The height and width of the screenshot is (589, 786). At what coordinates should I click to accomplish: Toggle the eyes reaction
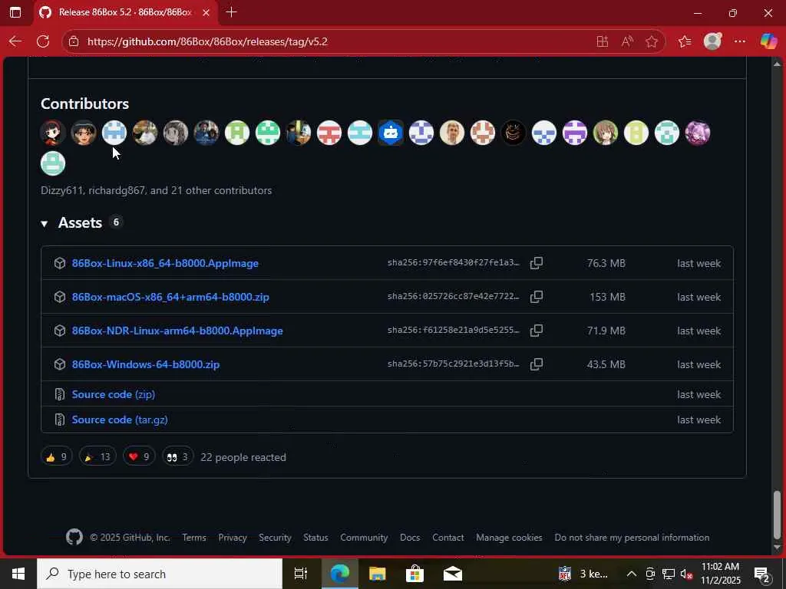[177, 456]
